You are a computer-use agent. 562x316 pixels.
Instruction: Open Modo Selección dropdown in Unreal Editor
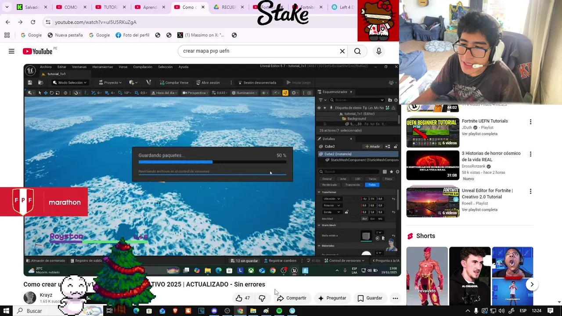70,83
